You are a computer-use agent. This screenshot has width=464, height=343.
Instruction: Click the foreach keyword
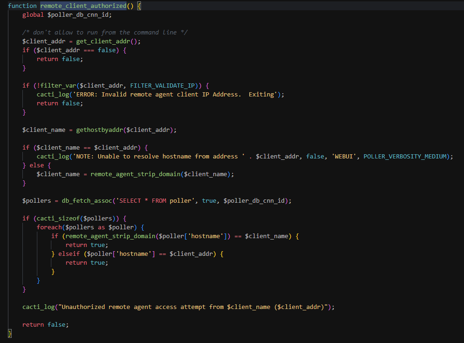click(x=49, y=227)
